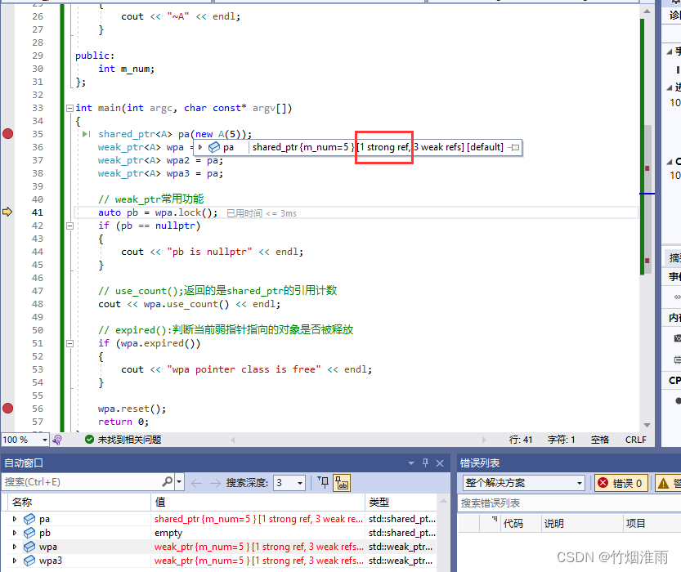Toggle the breakpoint on line 35
Viewport: 681px width, 572px height.
click(x=8, y=134)
